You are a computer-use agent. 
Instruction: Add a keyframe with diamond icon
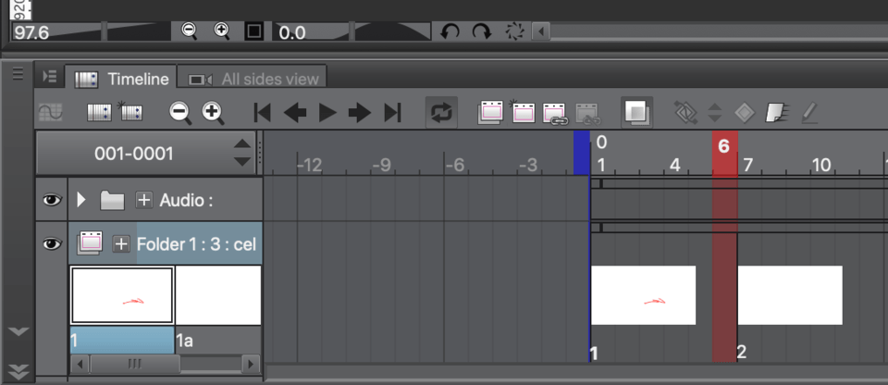745,112
